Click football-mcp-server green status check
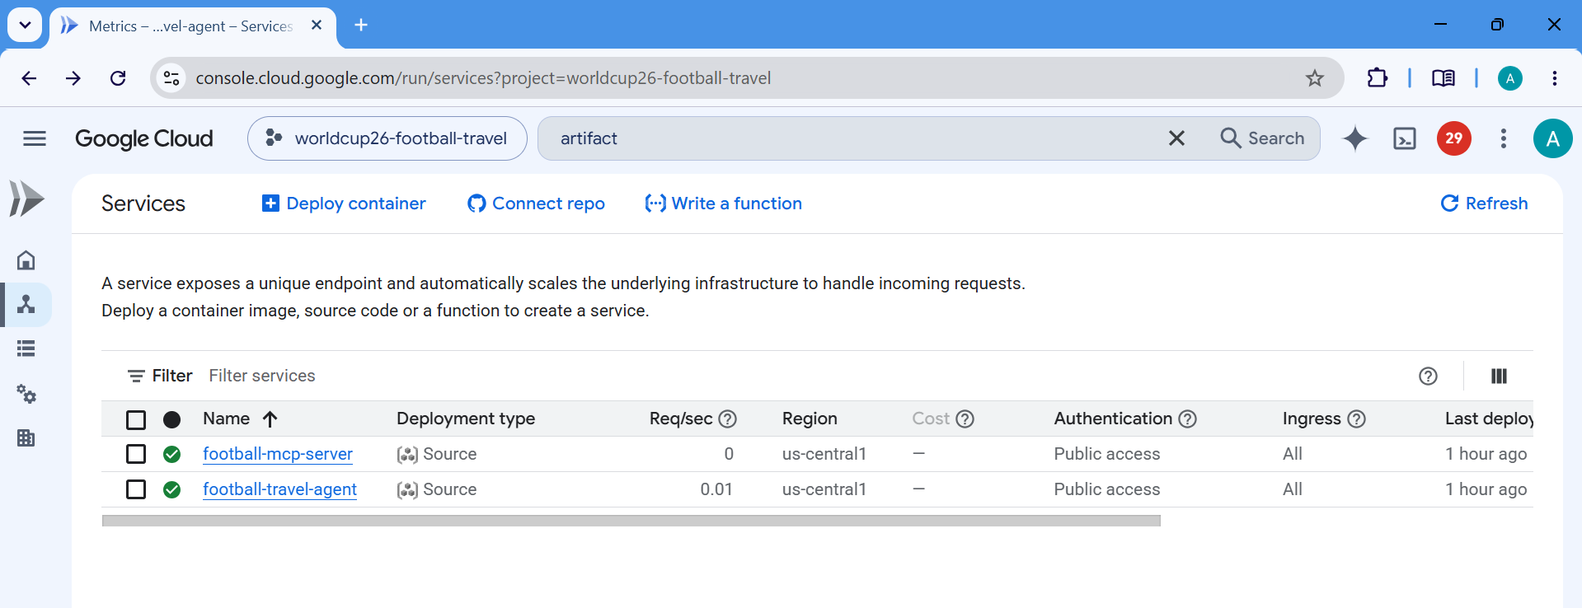The height and width of the screenshot is (608, 1582). (x=171, y=454)
